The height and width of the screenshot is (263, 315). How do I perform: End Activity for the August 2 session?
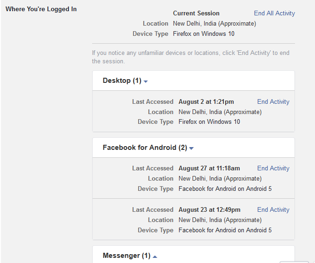[x=273, y=101]
